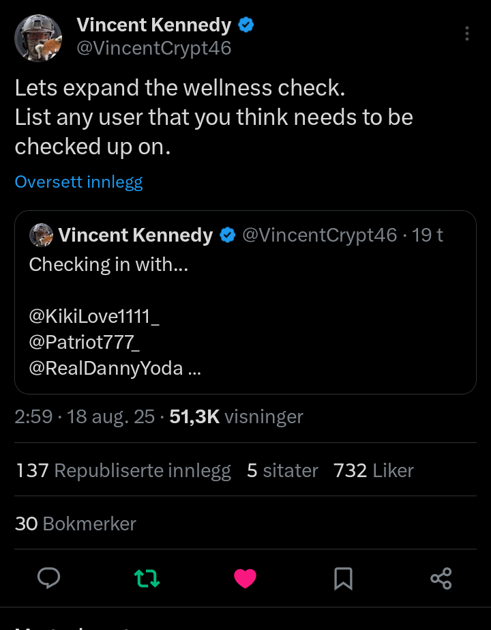Open the @VincentCrypt46 handle in the header

(x=154, y=48)
